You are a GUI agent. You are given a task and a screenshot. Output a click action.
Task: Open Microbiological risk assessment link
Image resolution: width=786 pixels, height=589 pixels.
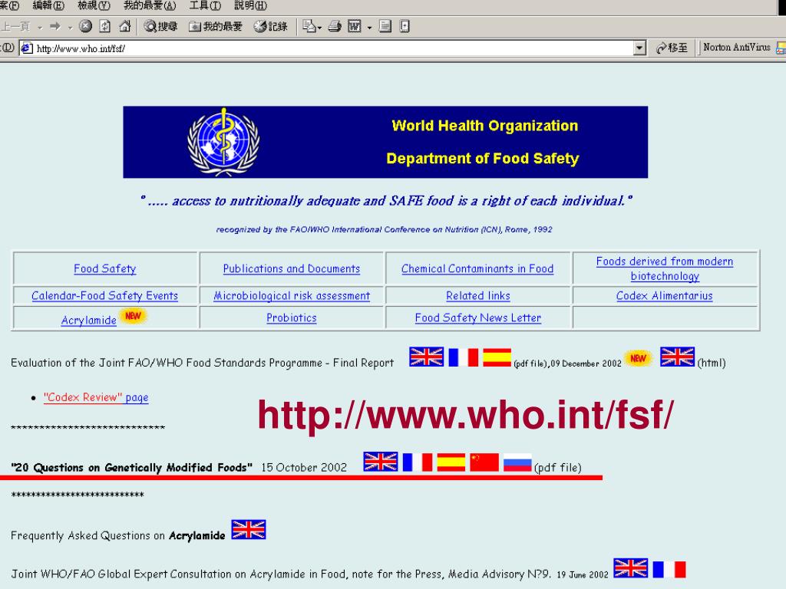(292, 295)
